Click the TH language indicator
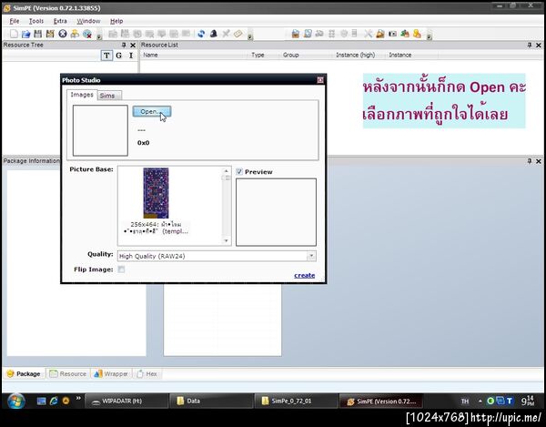Screen dimensions: 546x427 (x=465, y=402)
